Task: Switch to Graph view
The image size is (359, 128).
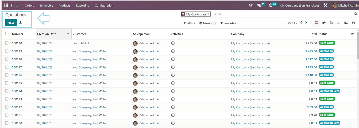Action: tap(346, 23)
